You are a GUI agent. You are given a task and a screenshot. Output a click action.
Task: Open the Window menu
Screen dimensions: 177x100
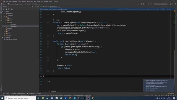pyautogui.click(x=46, y=1)
